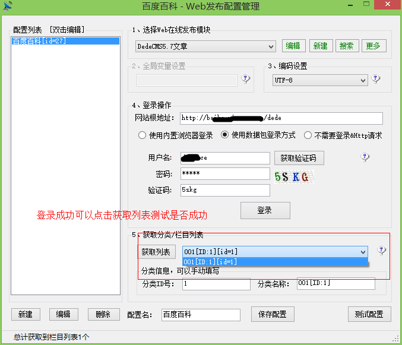Open the category list combo box arrow
This screenshot has width=402, height=345.
coord(363,252)
